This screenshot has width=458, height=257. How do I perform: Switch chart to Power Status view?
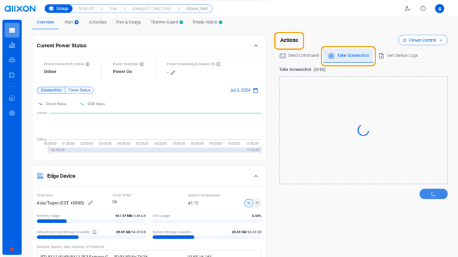pyautogui.click(x=79, y=90)
